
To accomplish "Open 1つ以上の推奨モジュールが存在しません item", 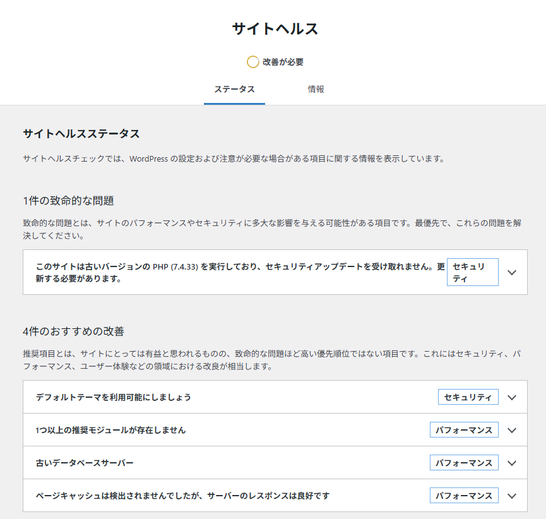I will tap(111, 430).
